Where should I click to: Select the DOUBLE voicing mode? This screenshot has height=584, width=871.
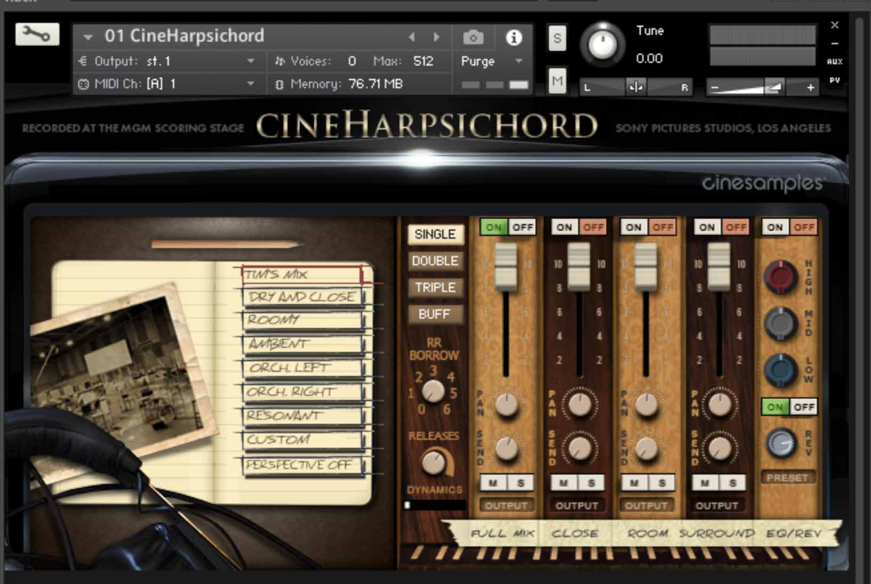click(x=435, y=261)
